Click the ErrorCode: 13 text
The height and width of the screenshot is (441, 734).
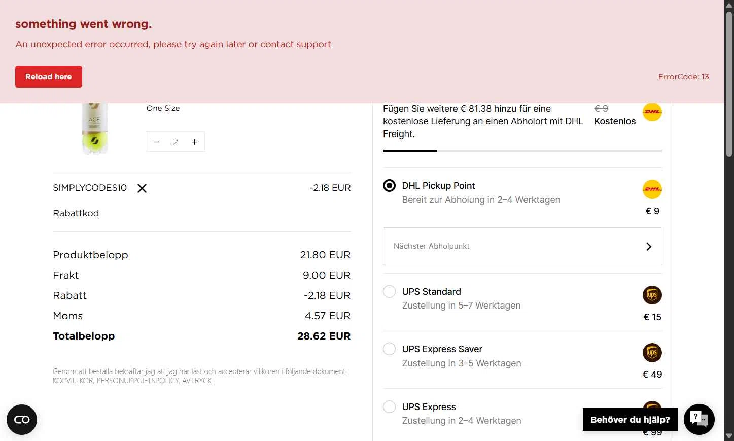pyautogui.click(x=683, y=77)
